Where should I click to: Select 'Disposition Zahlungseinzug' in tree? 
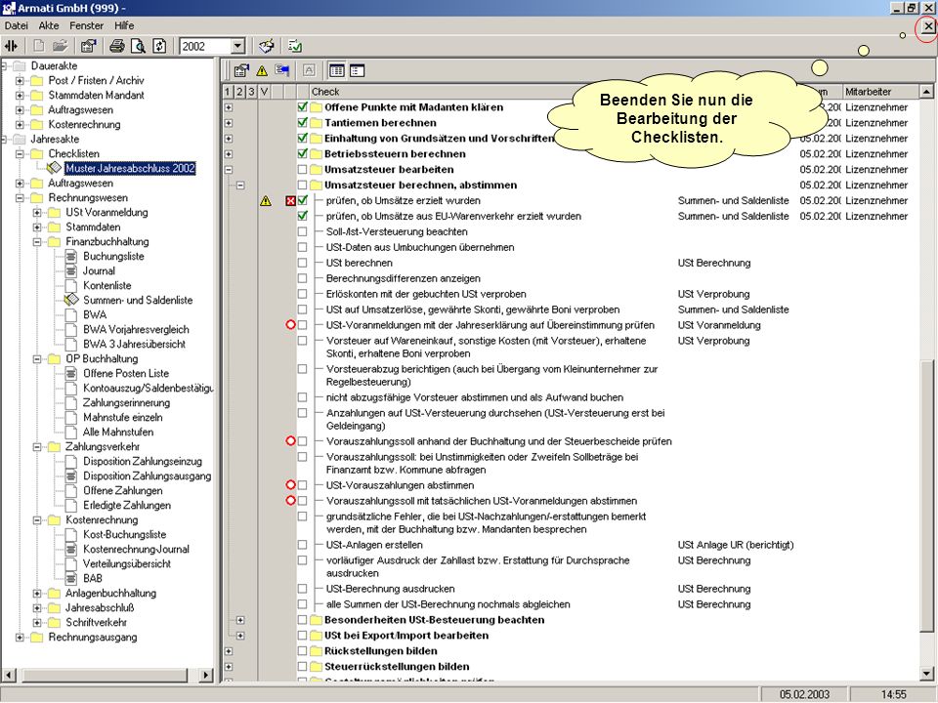pyautogui.click(x=143, y=462)
